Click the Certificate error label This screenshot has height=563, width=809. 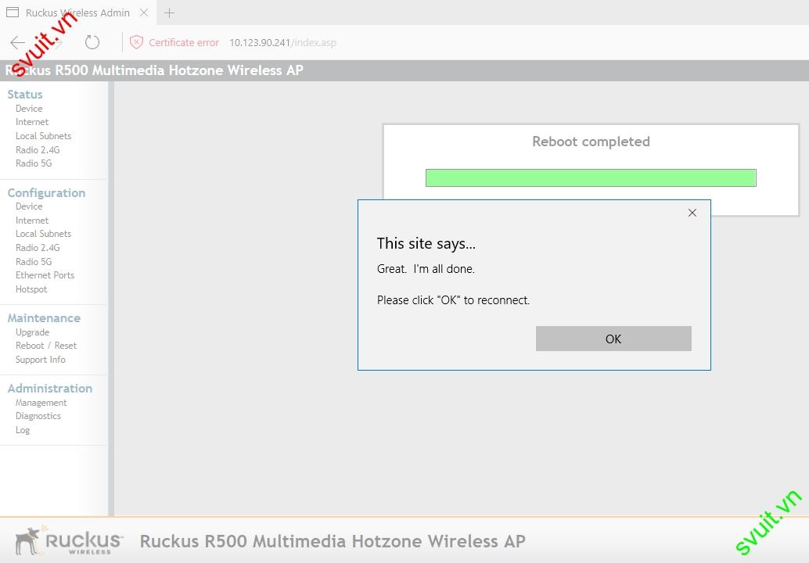[184, 43]
